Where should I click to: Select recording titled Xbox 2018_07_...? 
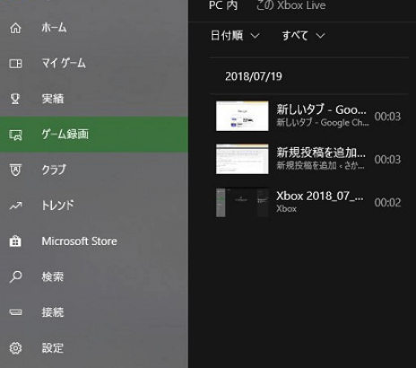point(320,197)
